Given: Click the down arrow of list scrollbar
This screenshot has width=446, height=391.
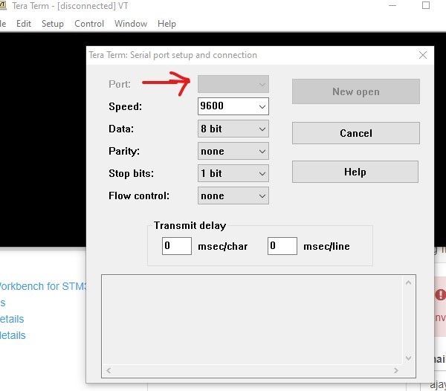Looking at the screenshot, I should pos(408,358).
